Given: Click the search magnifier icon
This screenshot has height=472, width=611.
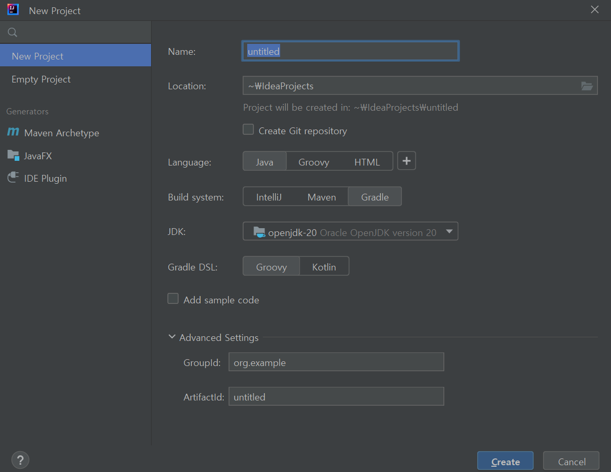Looking at the screenshot, I should [x=13, y=32].
